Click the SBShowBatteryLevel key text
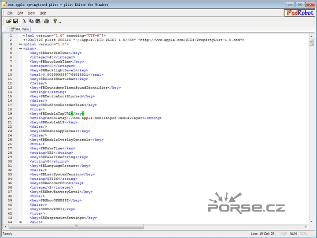The height and width of the screenshot is (238, 317). tap(60, 192)
